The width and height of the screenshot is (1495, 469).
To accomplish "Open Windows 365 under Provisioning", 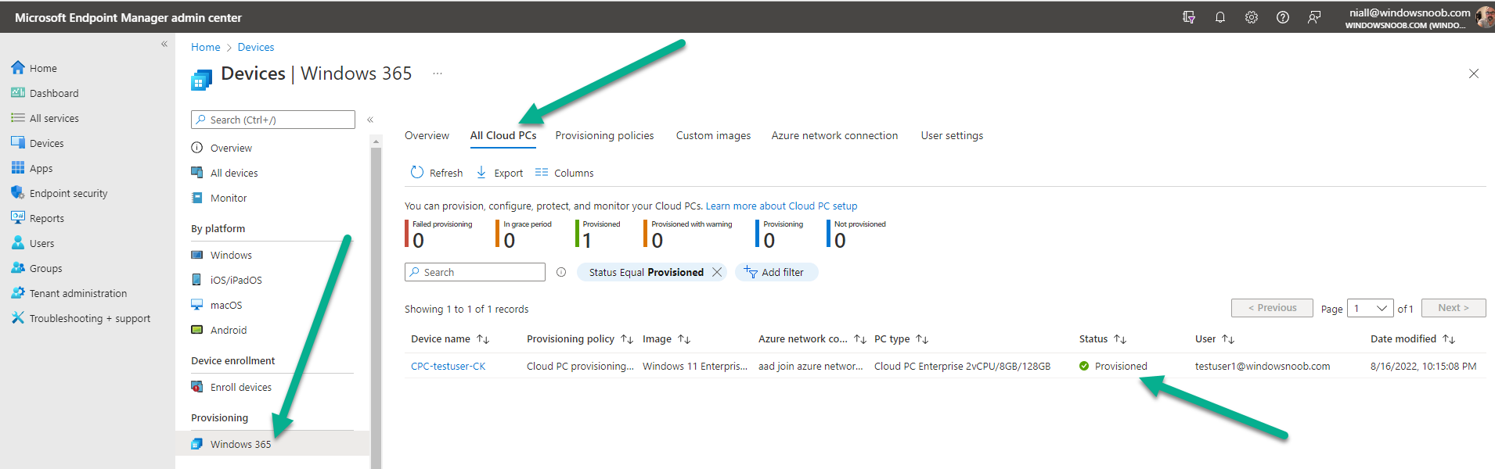I will pos(272,444).
